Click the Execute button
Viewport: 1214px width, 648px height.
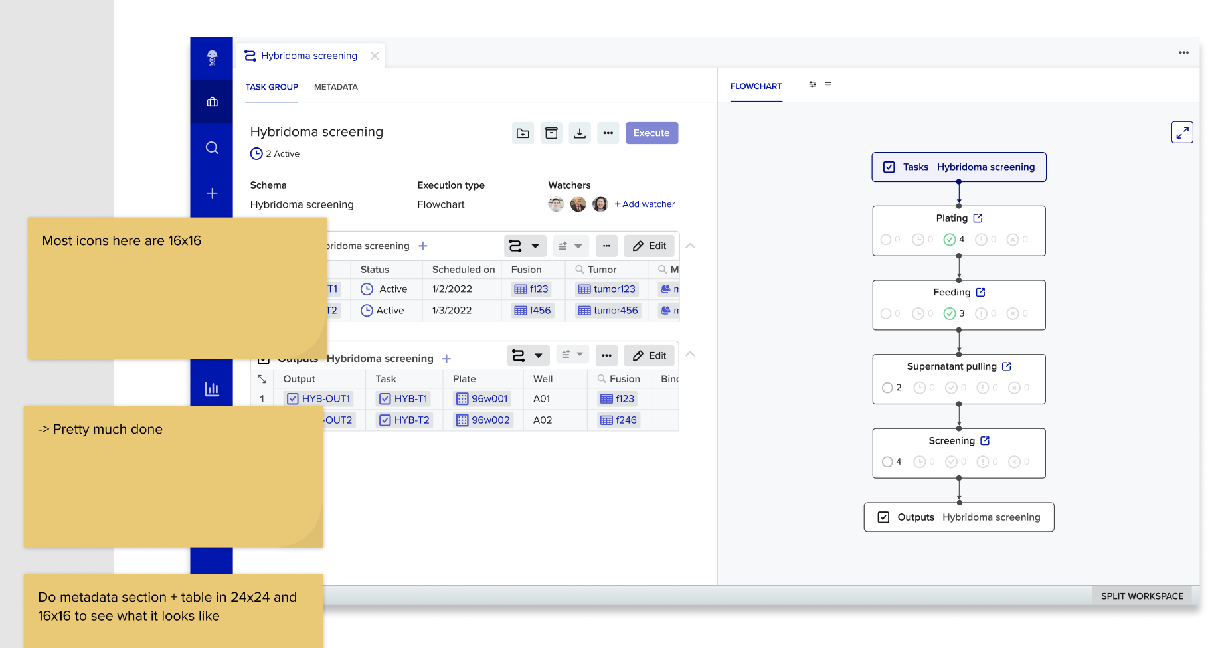tap(651, 133)
